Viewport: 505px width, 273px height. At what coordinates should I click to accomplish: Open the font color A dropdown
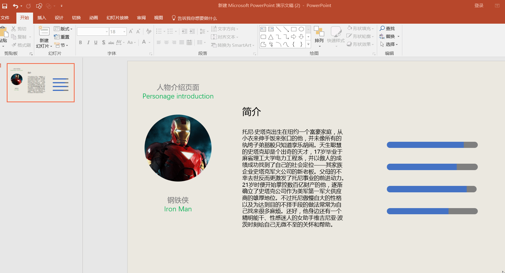coord(150,42)
